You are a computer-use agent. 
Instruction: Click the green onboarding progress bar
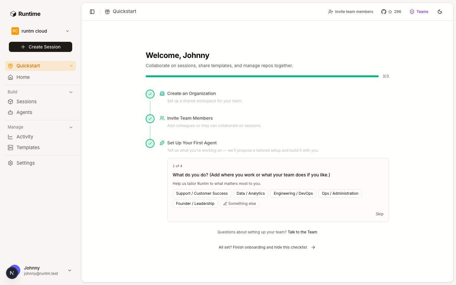click(x=262, y=76)
